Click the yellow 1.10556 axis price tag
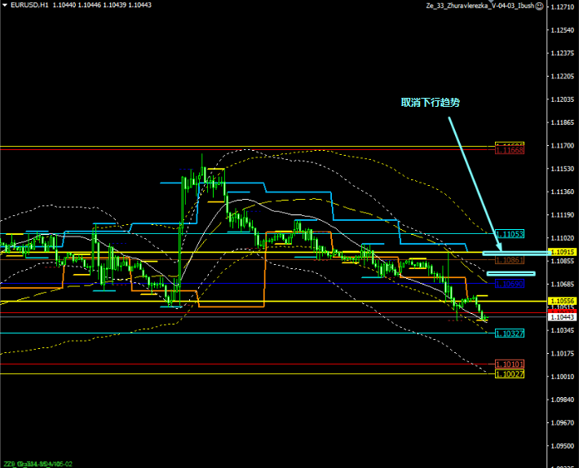Image resolution: width=579 pixels, height=468 pixels. tap(562, 301)
